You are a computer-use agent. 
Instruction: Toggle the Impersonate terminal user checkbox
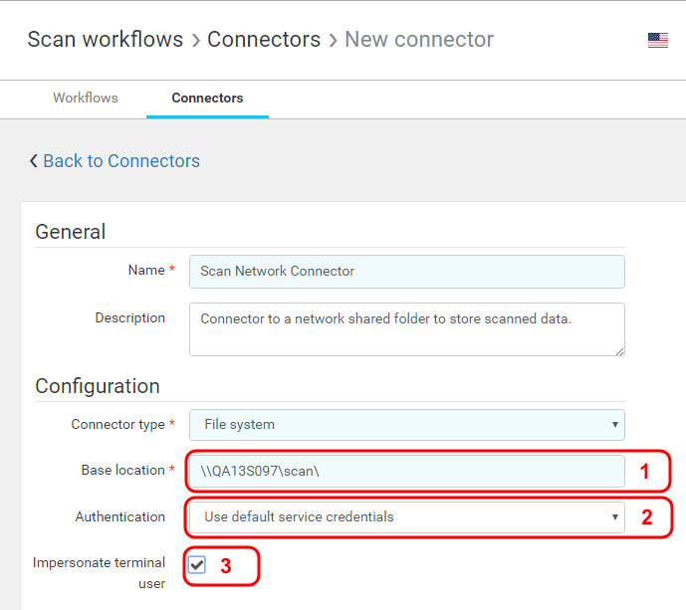pos(197,565)
